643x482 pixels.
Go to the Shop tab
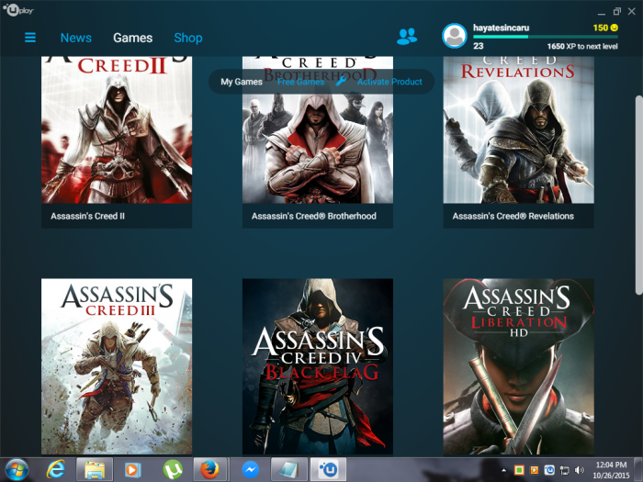pos(188,38)
